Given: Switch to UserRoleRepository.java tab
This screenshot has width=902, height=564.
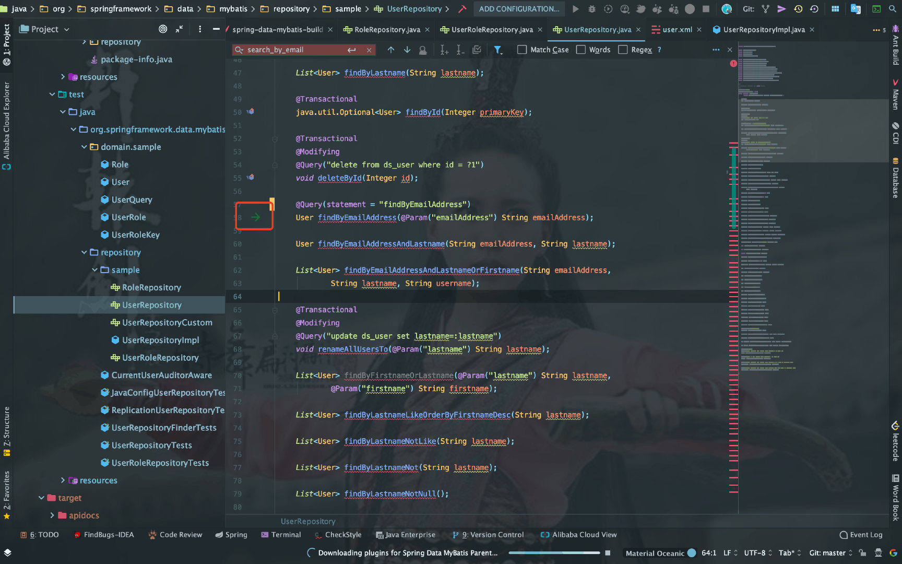Looking at the screenshot, I should click(x=492, y=30).
